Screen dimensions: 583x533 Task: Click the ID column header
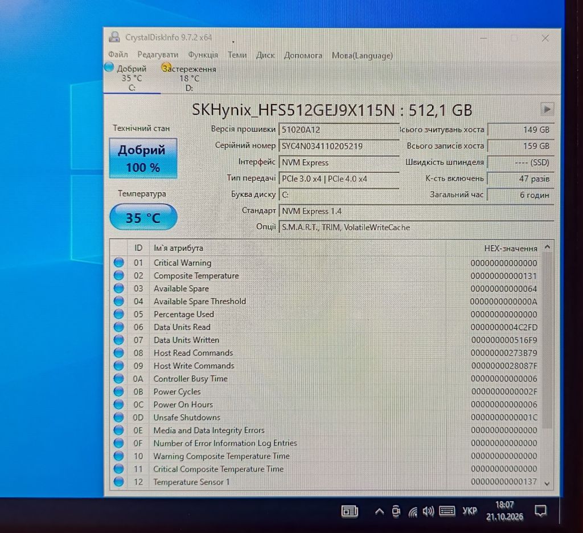pos(138,248)
